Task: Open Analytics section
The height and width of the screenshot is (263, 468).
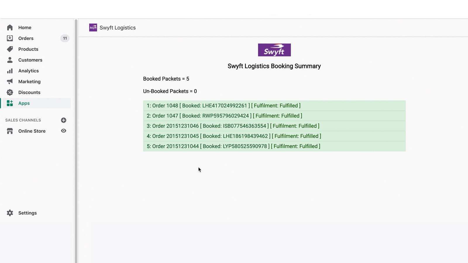Action: pos(28,71)
